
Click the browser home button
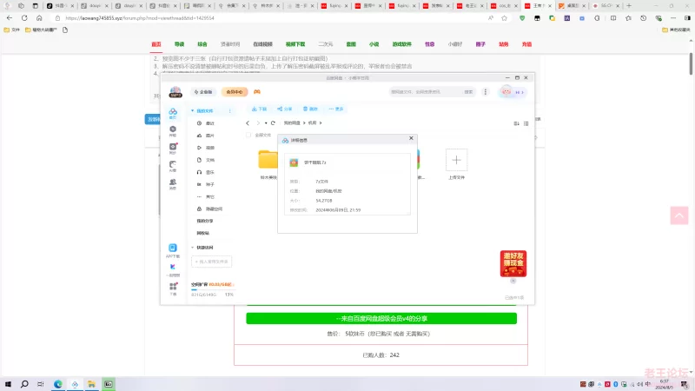coord(39,18)
